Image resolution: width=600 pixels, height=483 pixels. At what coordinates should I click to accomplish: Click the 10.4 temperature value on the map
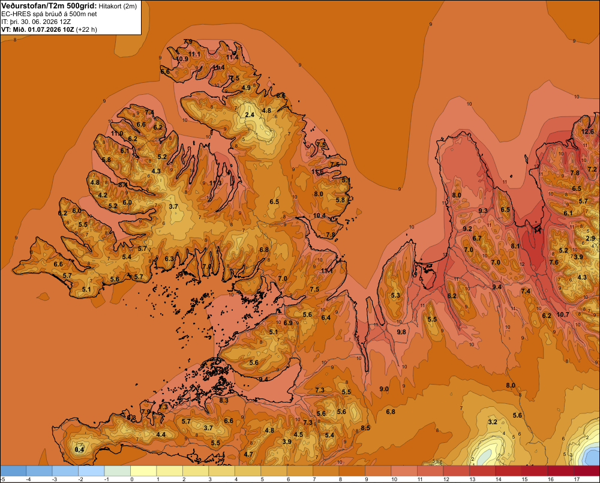click(x=319, y=215)
